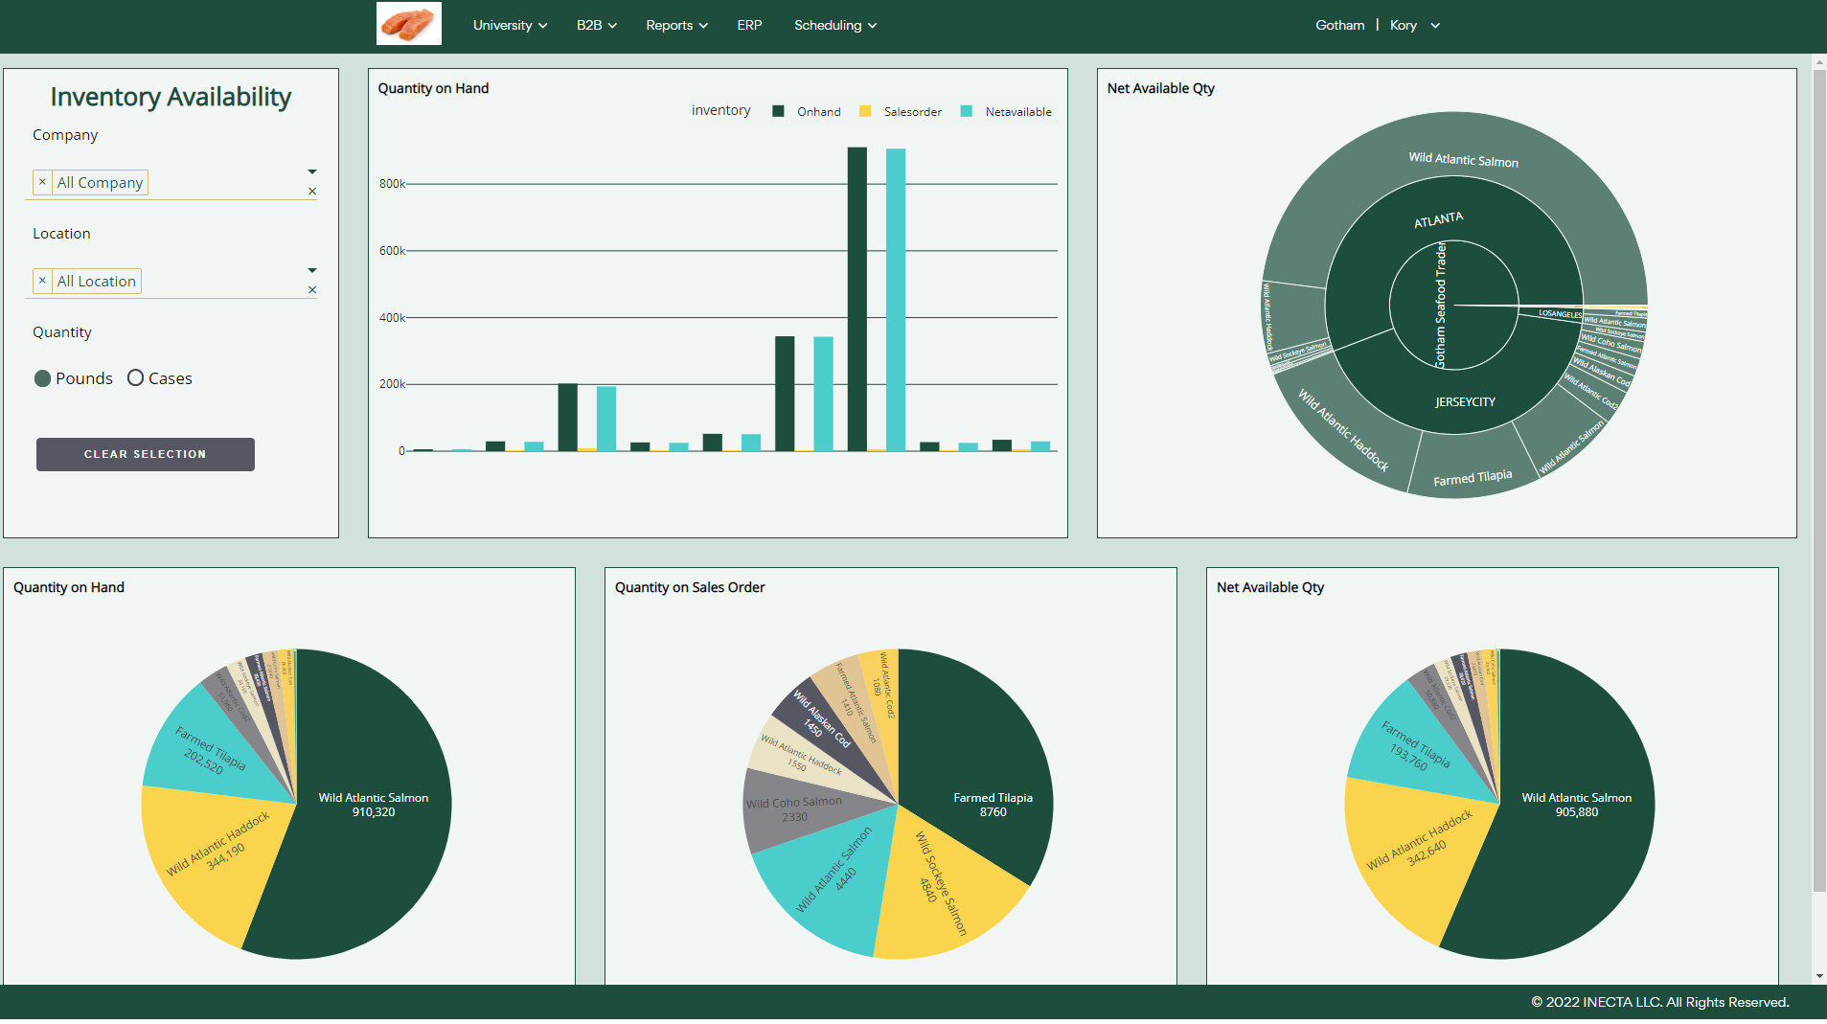
Task: Open the B2B menu
Action: (596, 26)
